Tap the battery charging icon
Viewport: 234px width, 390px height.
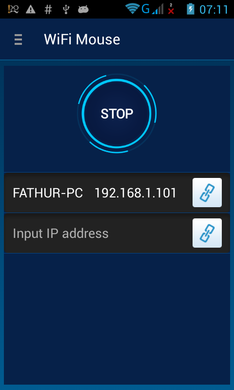click(191, 9)
